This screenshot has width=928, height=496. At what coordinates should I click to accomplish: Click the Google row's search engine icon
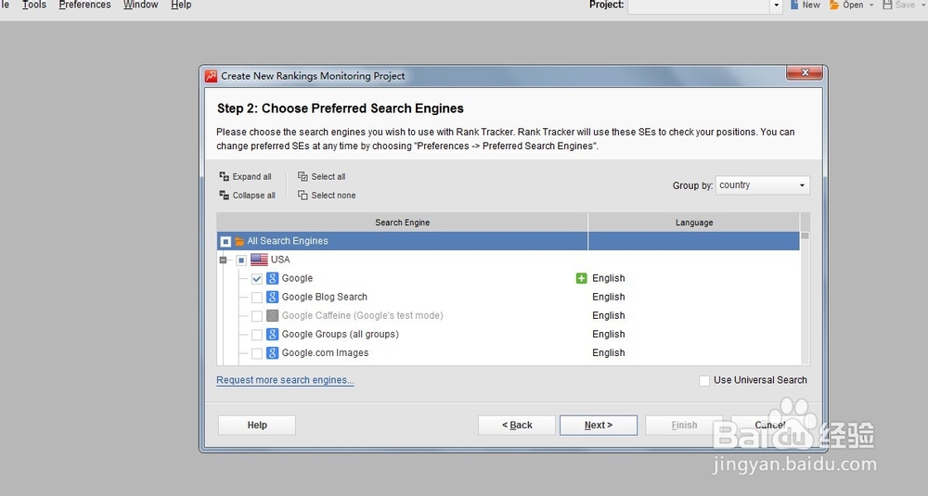pyautogui.click(x=272, y=278)
